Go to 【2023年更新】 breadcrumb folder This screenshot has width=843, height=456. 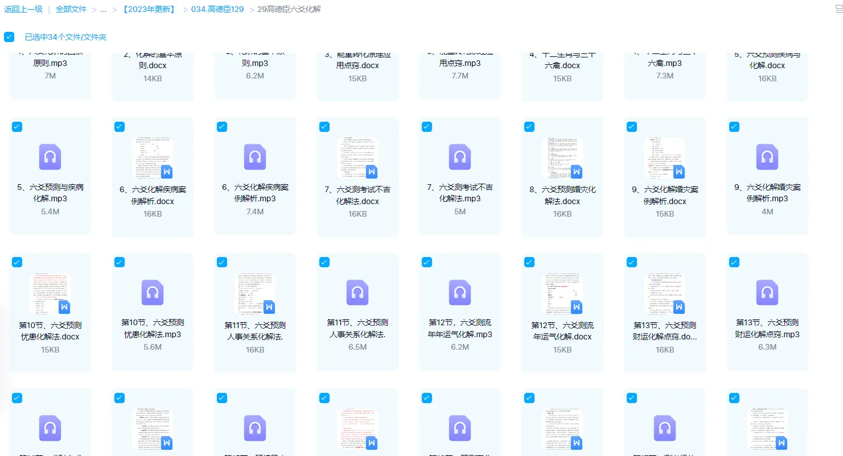click(148, 10)
